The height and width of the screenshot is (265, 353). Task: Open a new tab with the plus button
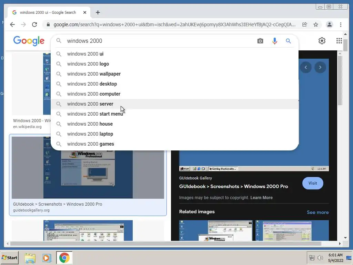[x=98, y=12]
